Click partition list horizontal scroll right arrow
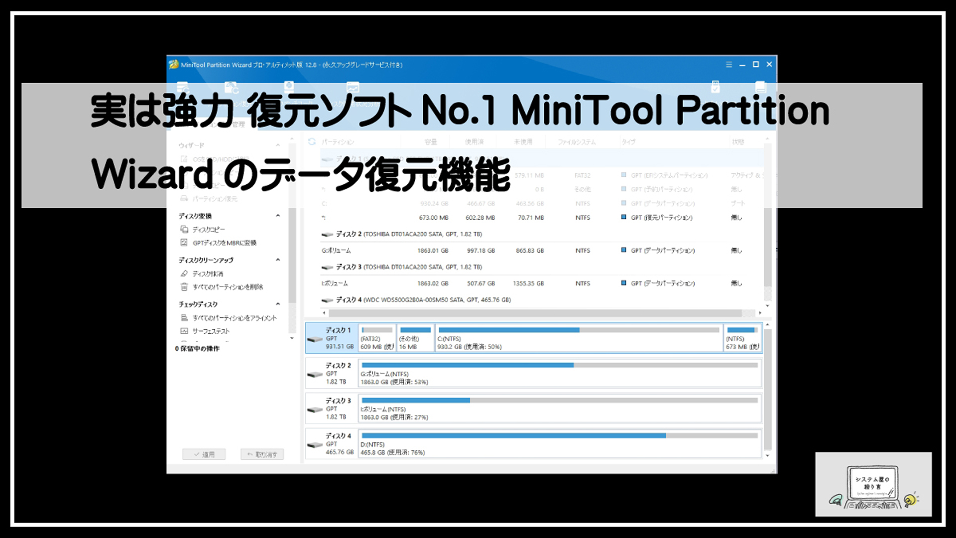Viewport: 956px width, 538px height. click(760, 313)
